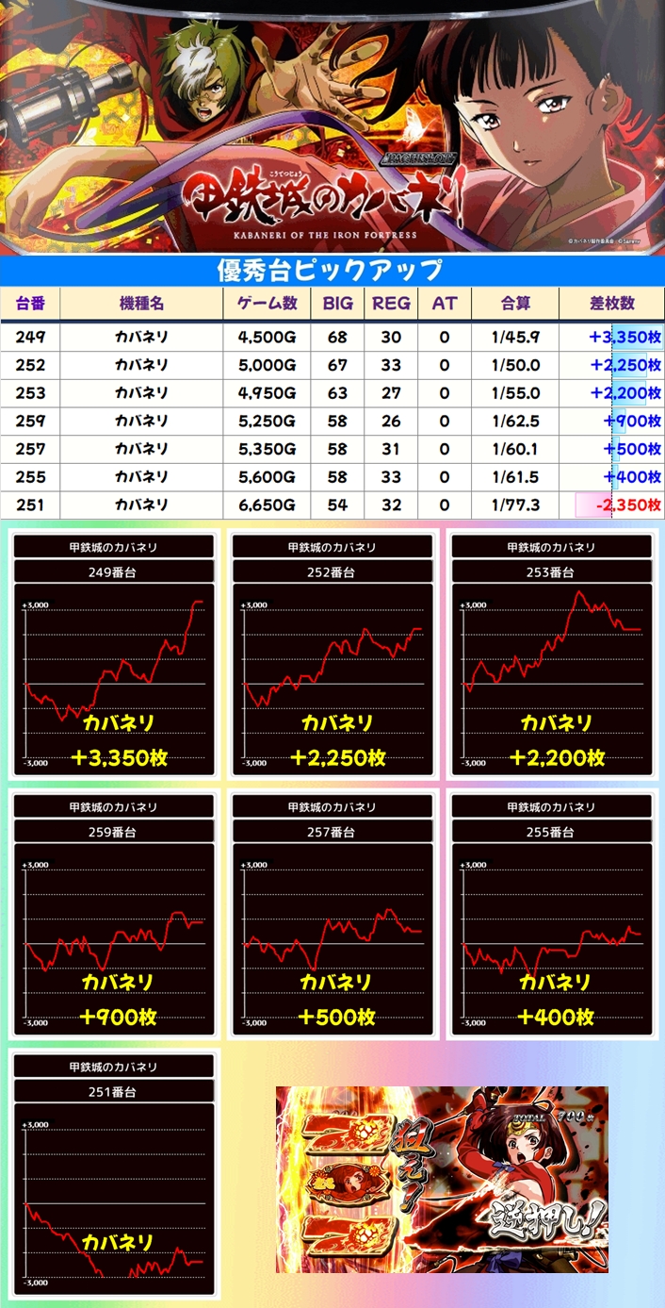Click the 合算 column header
665x1308 pixels.
pyautogui.click(x=515, y=304)
